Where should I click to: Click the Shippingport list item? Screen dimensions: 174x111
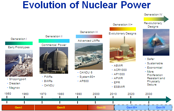pyautogui.click(x=17, y=79)
